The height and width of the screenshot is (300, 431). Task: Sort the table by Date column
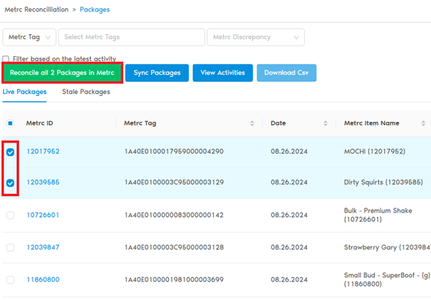click(324, 123)
